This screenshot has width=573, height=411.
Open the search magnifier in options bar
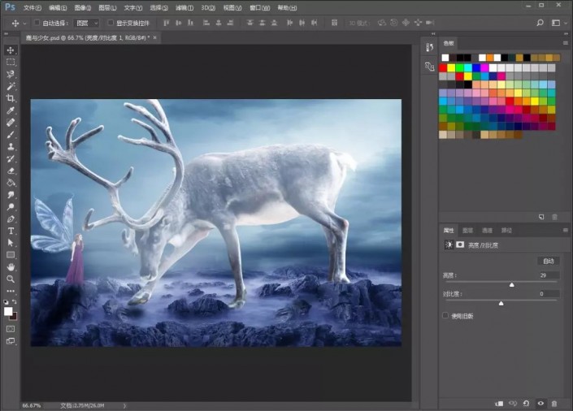click(540, 23)
